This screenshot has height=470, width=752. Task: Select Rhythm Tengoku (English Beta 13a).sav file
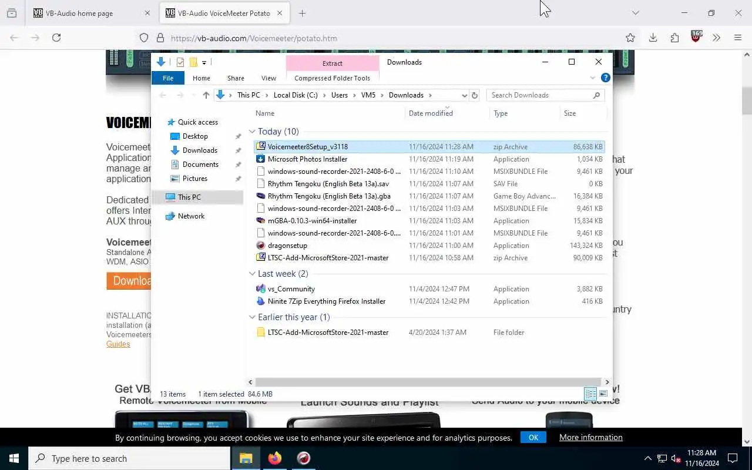[328, 184]
